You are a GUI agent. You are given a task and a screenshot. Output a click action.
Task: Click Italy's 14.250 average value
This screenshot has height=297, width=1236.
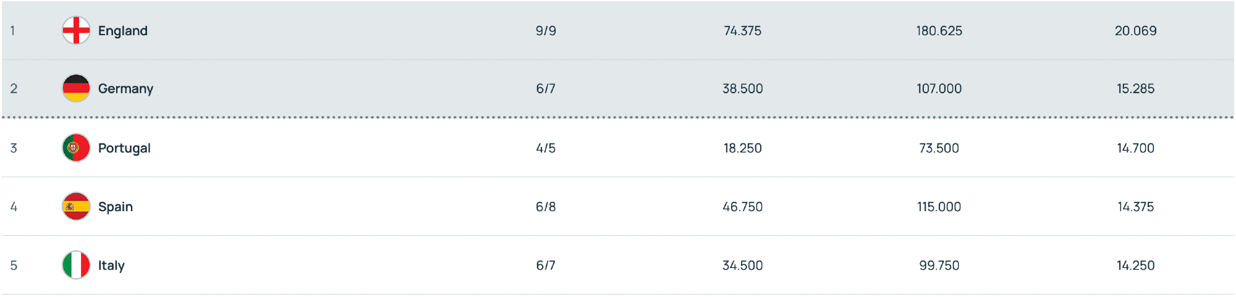click(1135, 266)
